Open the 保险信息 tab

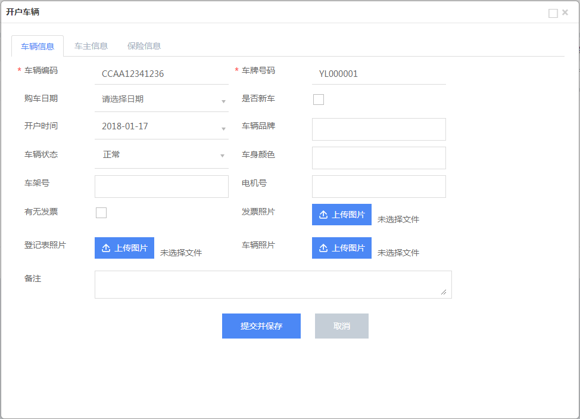point(144,46)
